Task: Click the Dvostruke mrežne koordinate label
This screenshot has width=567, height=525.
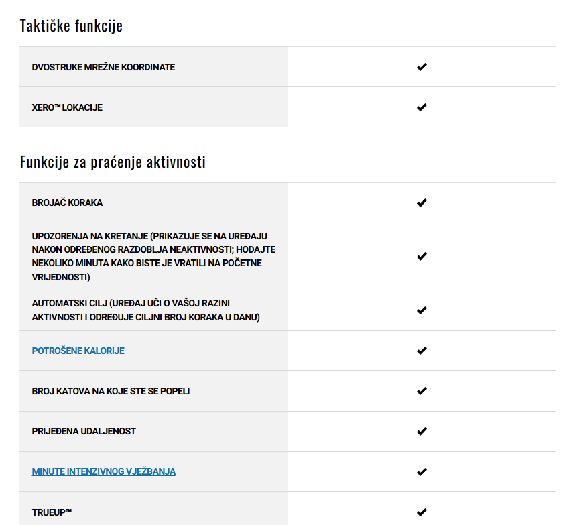Action: tap(103, 67)
